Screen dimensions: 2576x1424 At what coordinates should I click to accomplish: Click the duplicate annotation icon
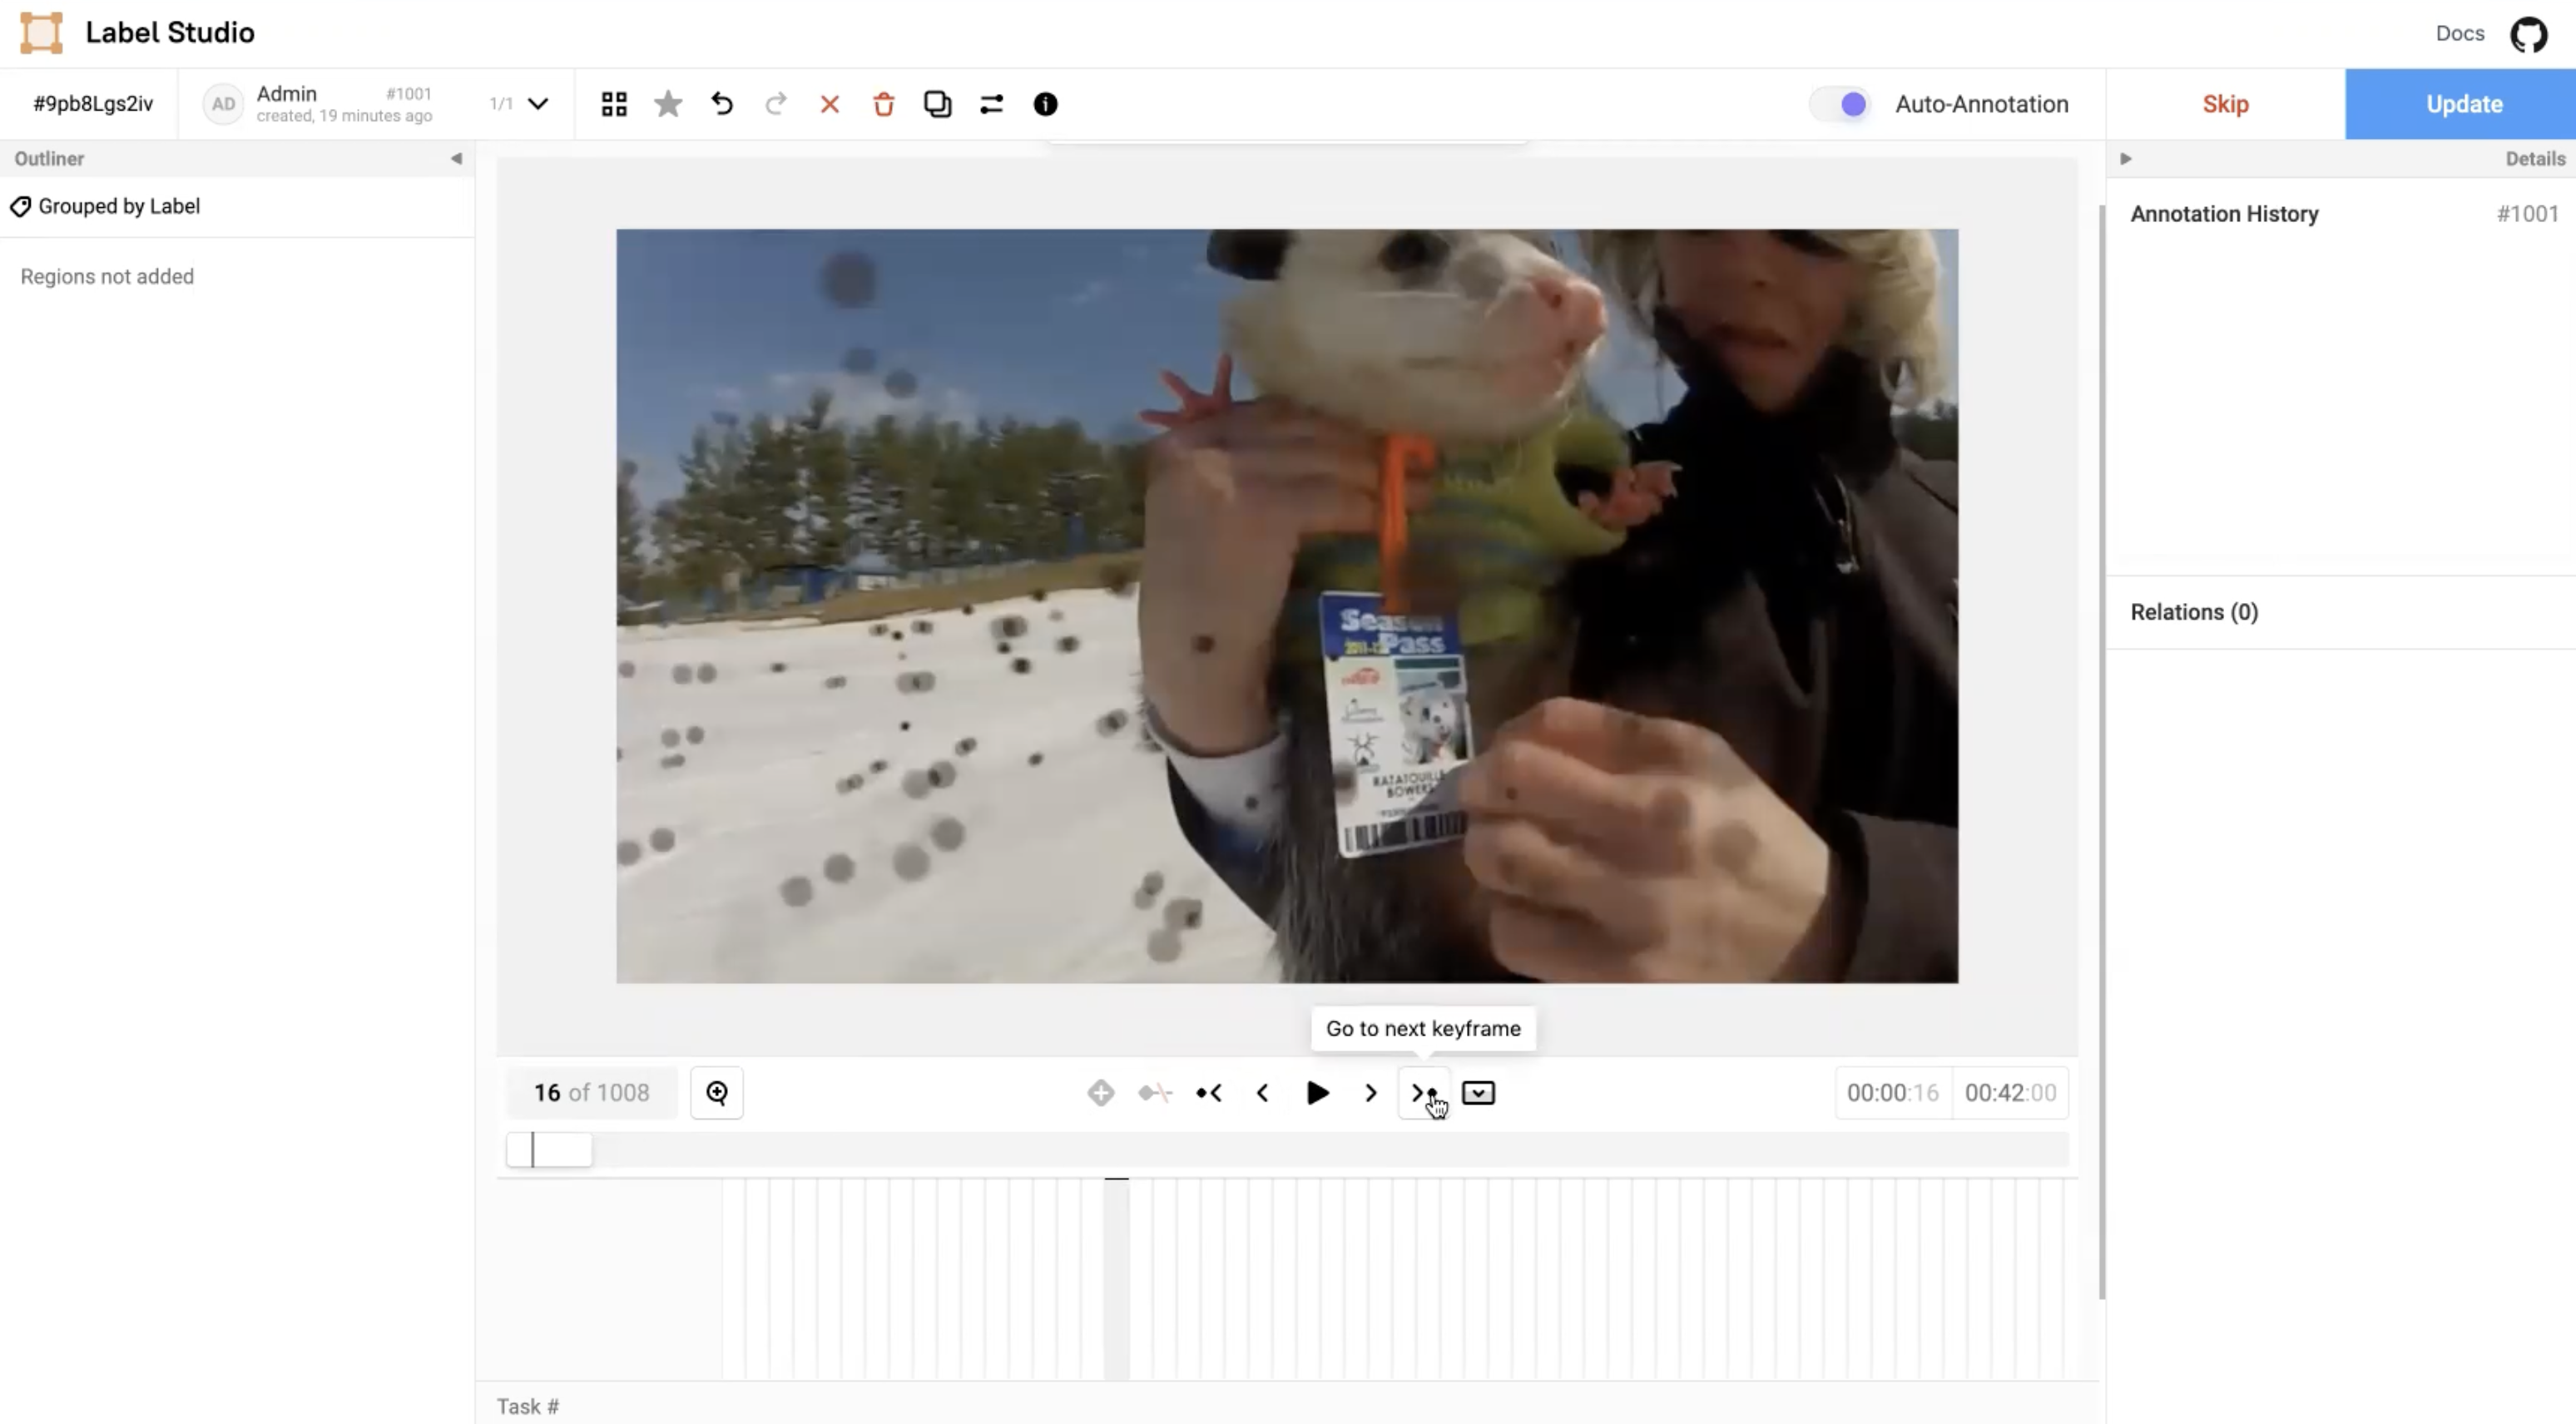click(937, 104)
